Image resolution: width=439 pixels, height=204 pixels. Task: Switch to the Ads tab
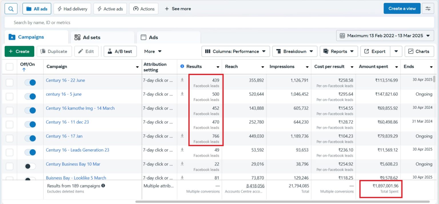click(169, 37)
